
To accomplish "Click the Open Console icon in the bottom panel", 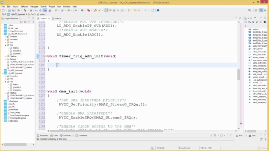I will (222, 135).
